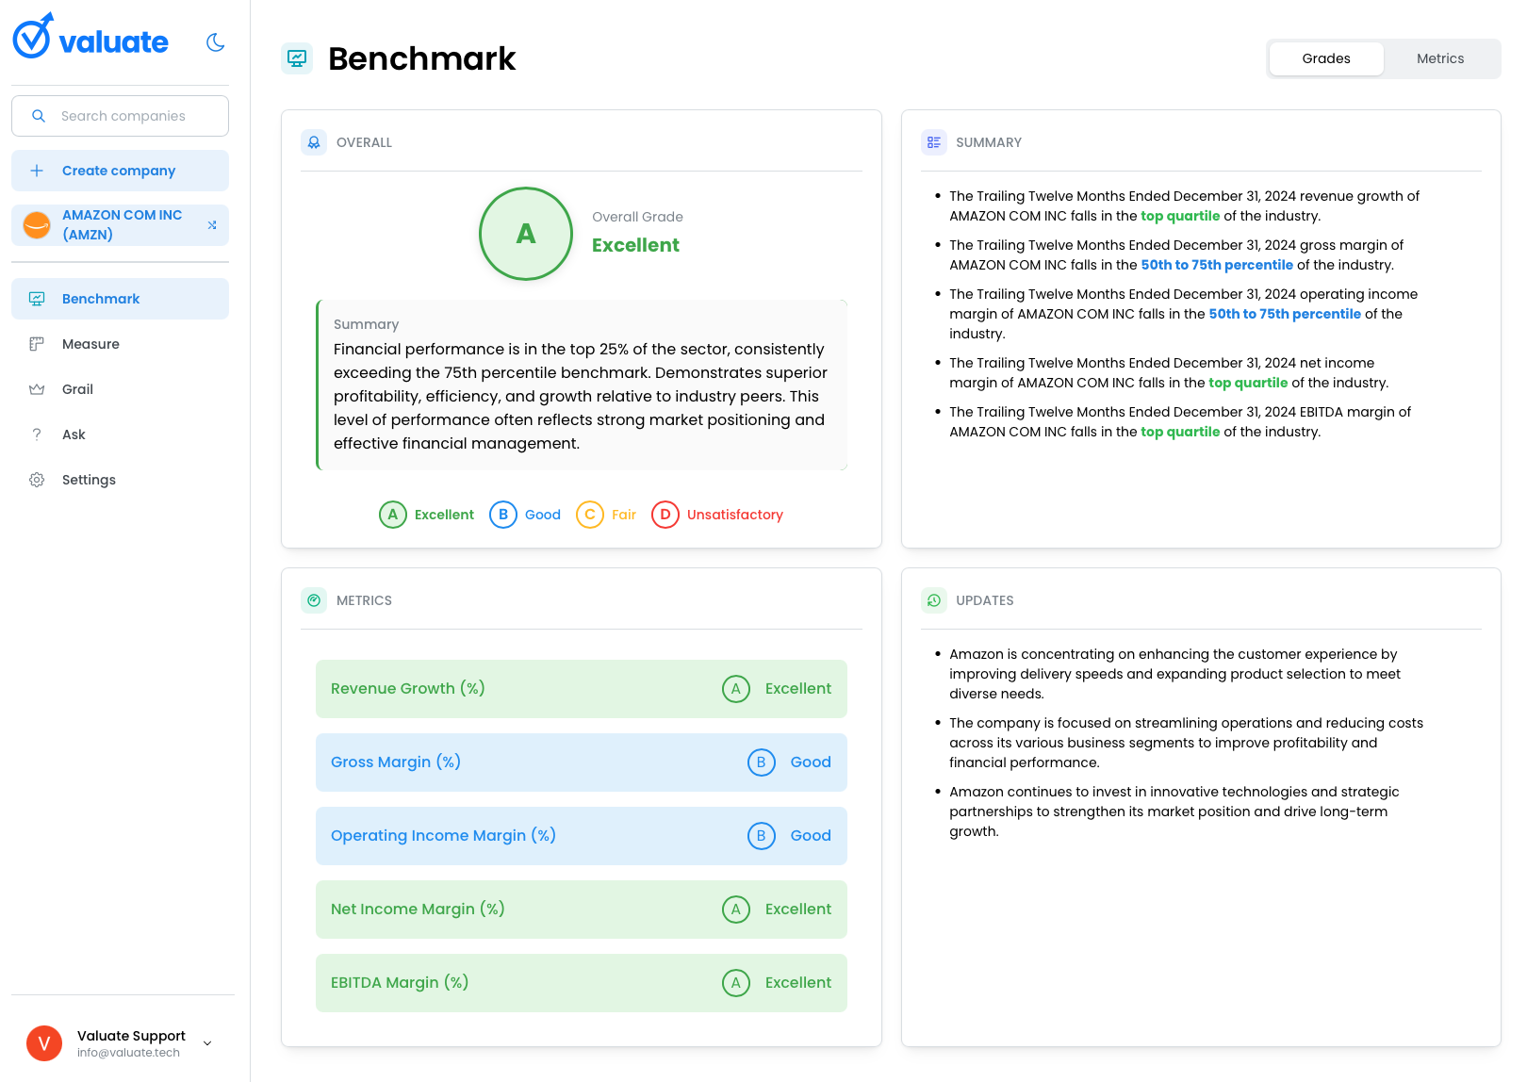Click the plus icon next to Create company
This screenshot has height=1082, width=1527.
(37, 171)
